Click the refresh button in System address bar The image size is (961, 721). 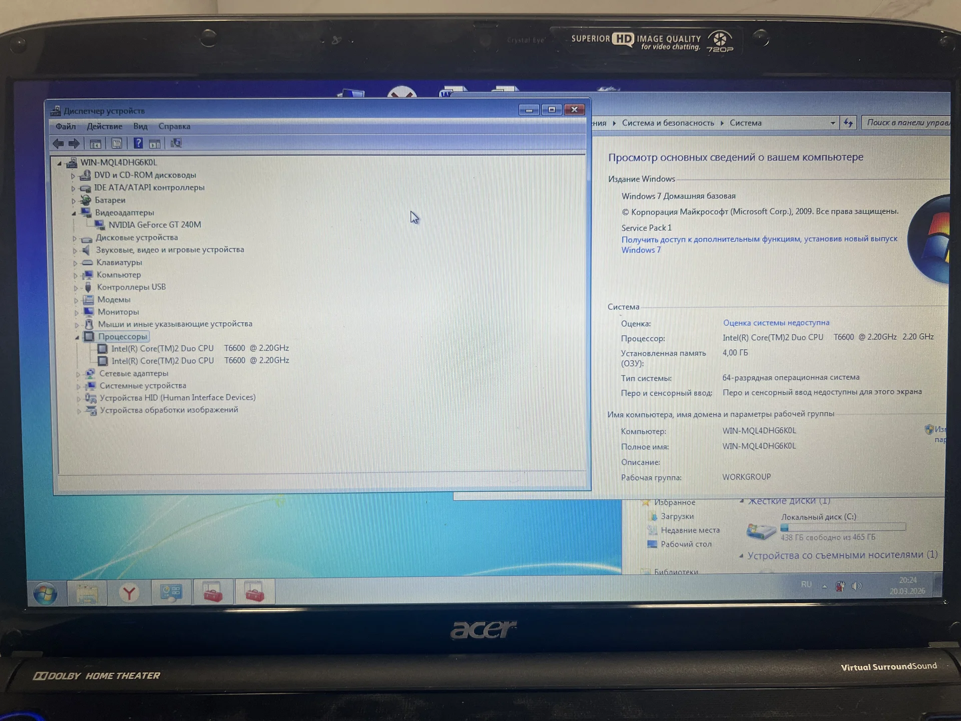[x=848, y=123]
